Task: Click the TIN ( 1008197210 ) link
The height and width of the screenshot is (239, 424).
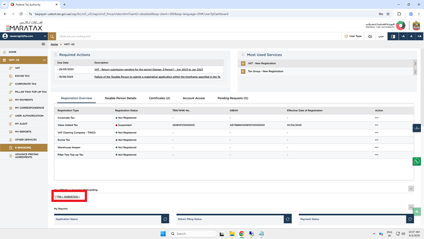Action: [68, 197]
